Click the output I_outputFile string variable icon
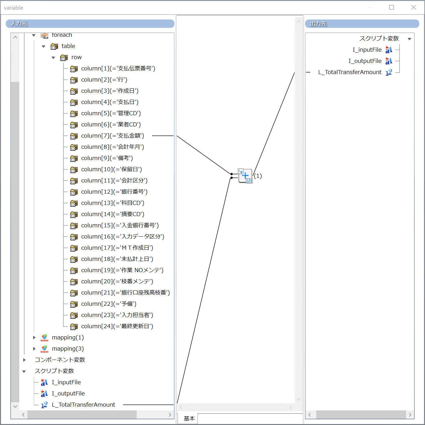Image resolution: width=425 pixels, height=425 pixels. 389,61
